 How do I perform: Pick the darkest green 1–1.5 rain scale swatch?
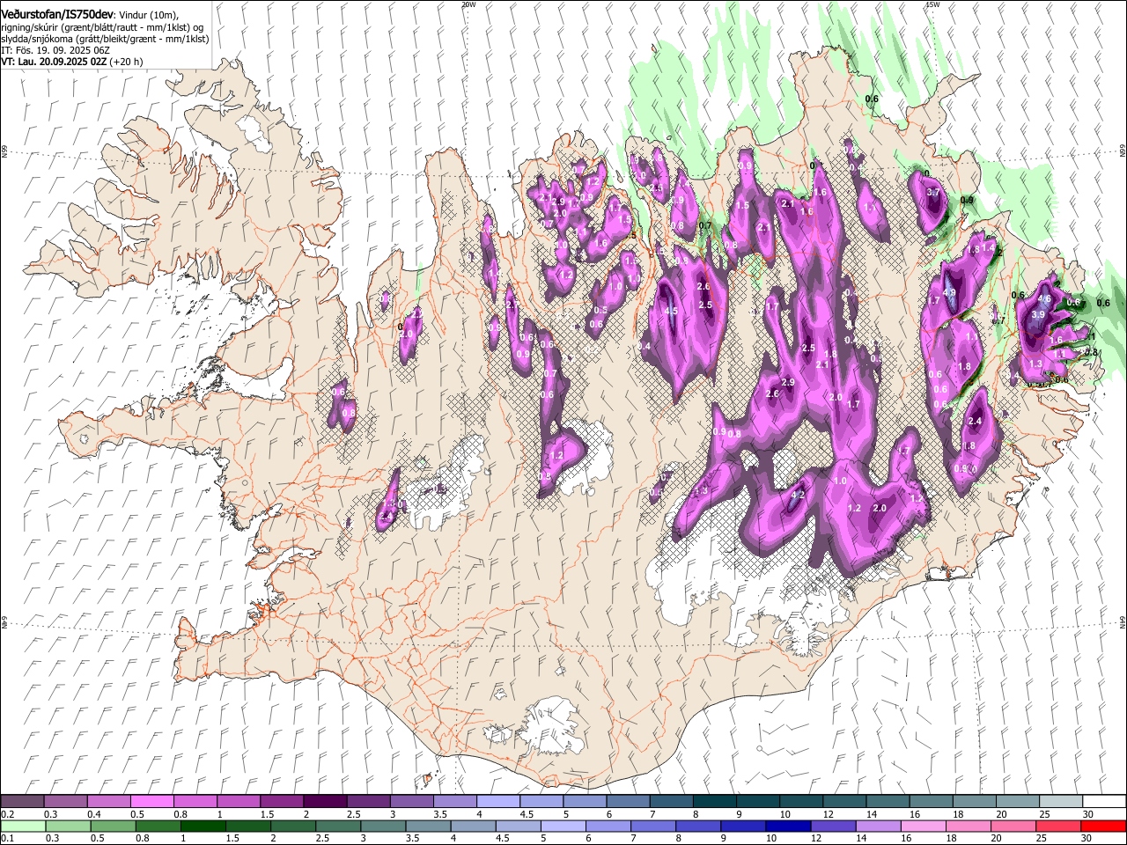(x=204, y=826)
